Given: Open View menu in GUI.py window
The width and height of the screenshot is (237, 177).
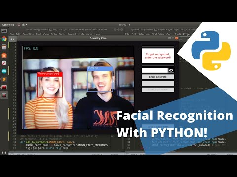Looking at the screenshot, I should (46, 34).
